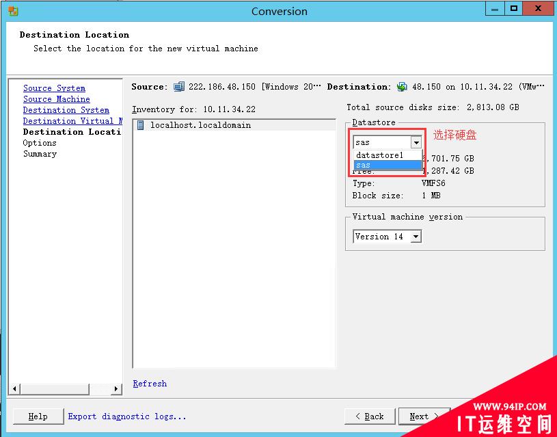The height and width of the screenshot is (437, 557).
Task: Open the Datastore combo box showing sas
Action: click(388, 142)
